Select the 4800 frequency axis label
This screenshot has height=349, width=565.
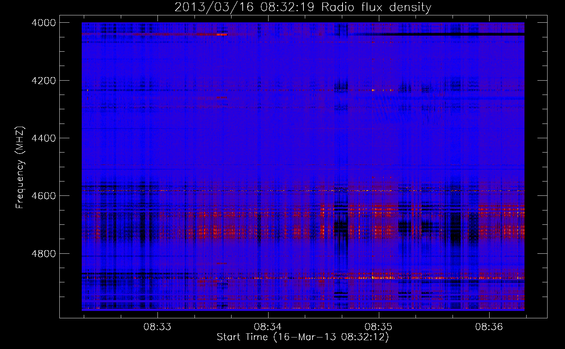click(43, 254)
